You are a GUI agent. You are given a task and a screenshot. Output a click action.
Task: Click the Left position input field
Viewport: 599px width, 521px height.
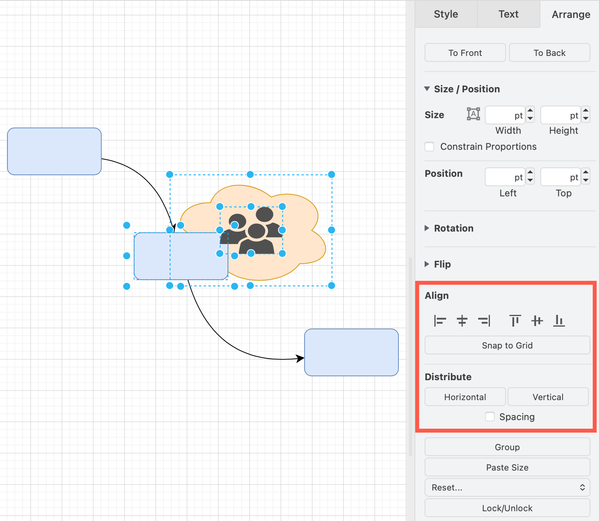click(505, 177)
